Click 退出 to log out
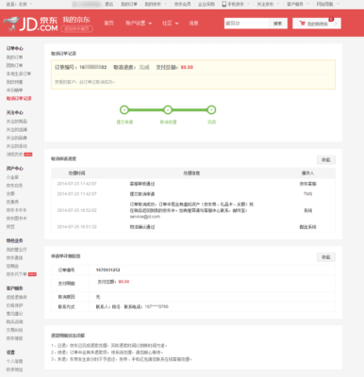364x377 pixels. pos(108,4)
